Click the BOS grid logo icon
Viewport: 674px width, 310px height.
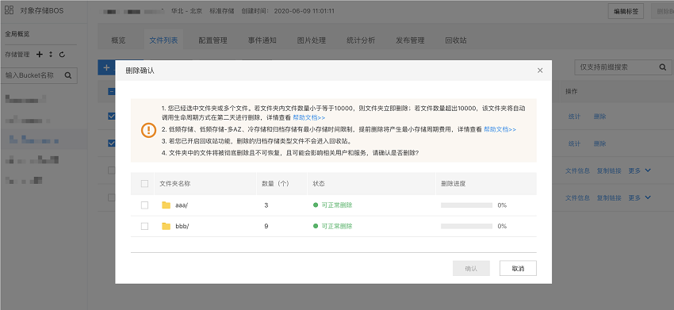click(10, 10)
